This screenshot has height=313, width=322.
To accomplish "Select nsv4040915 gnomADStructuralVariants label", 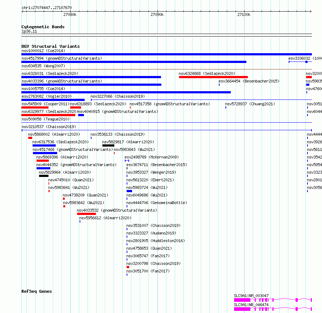I will [118, 111].
